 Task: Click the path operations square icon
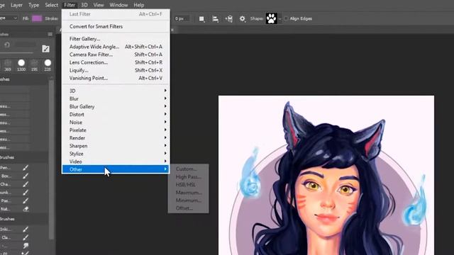201,19
